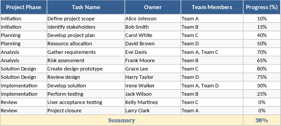Select the Project closure task cell
Viewport: 281px width, 126px height.
86,111
